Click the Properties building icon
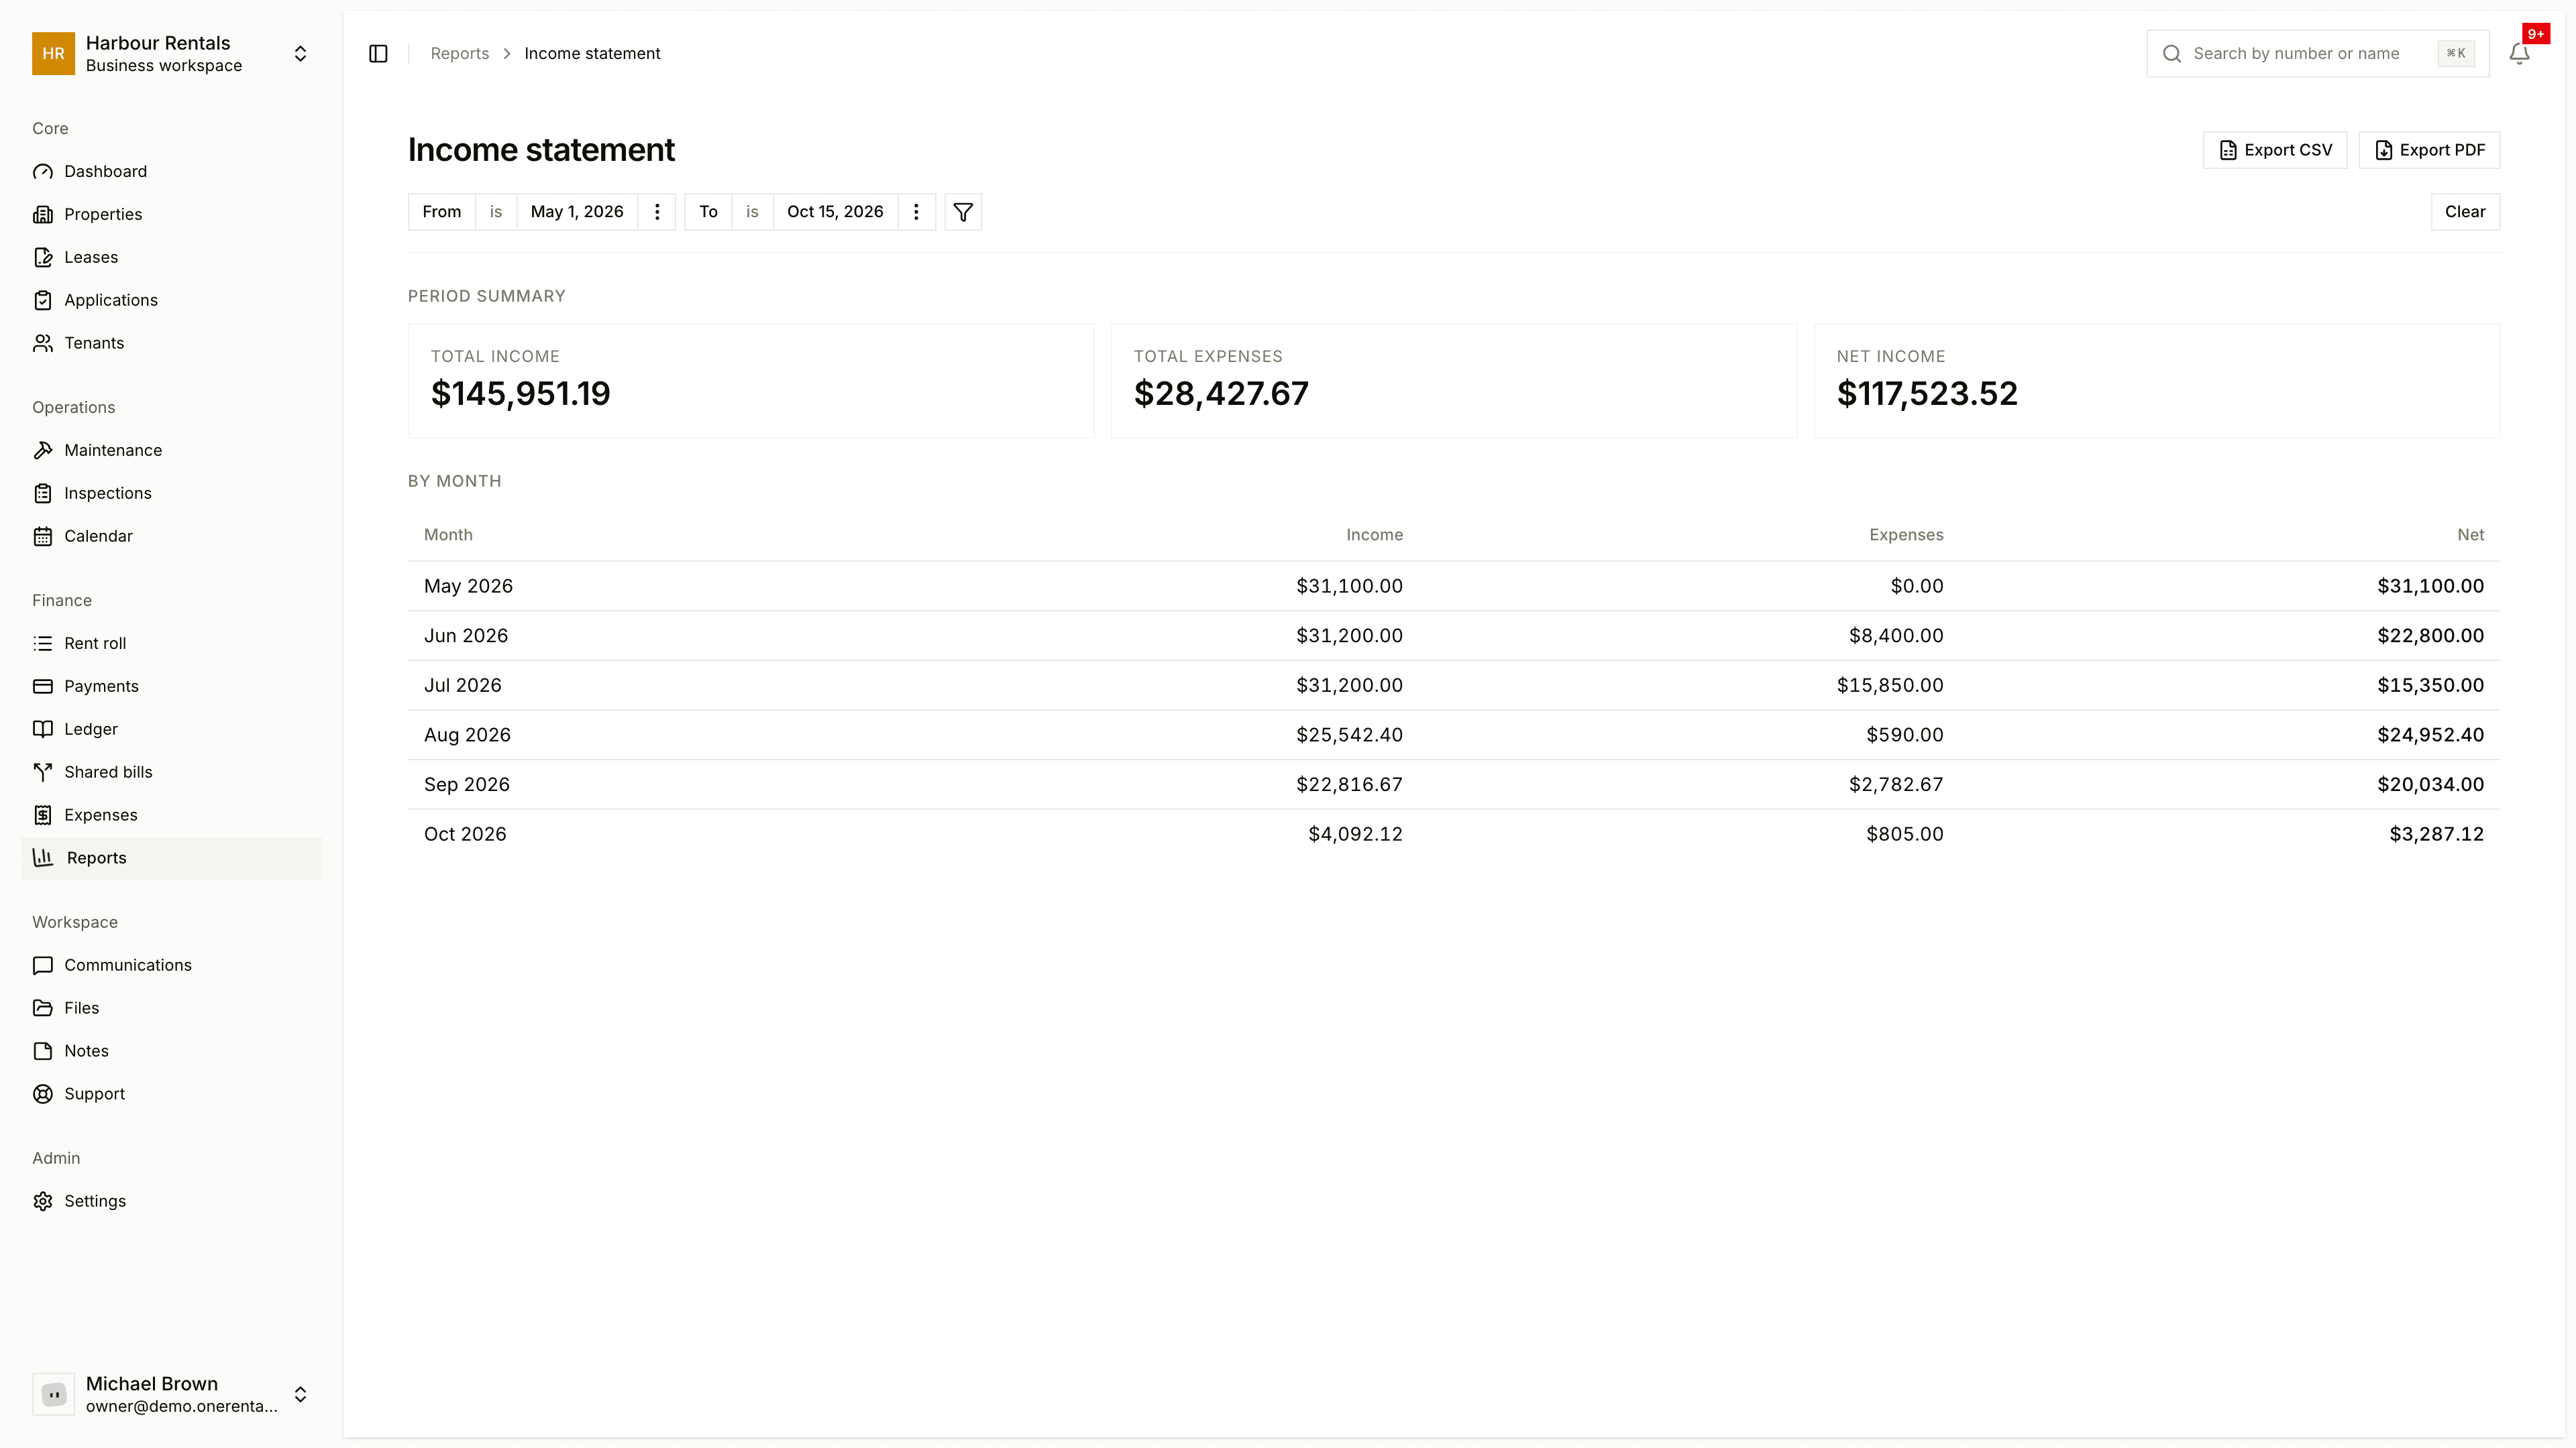Image resolution: width=2576 pixels, height=1448 pixels. pos(43,215)
